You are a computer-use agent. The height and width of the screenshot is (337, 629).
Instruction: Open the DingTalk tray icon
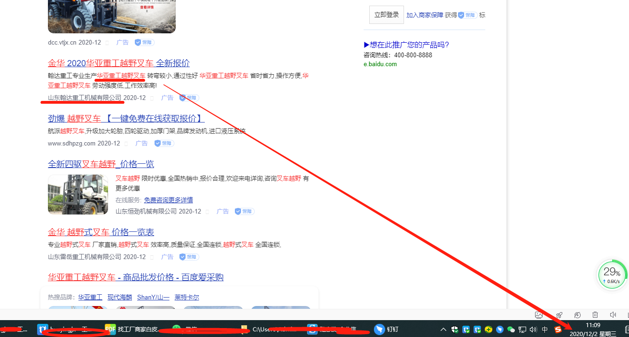500,329
